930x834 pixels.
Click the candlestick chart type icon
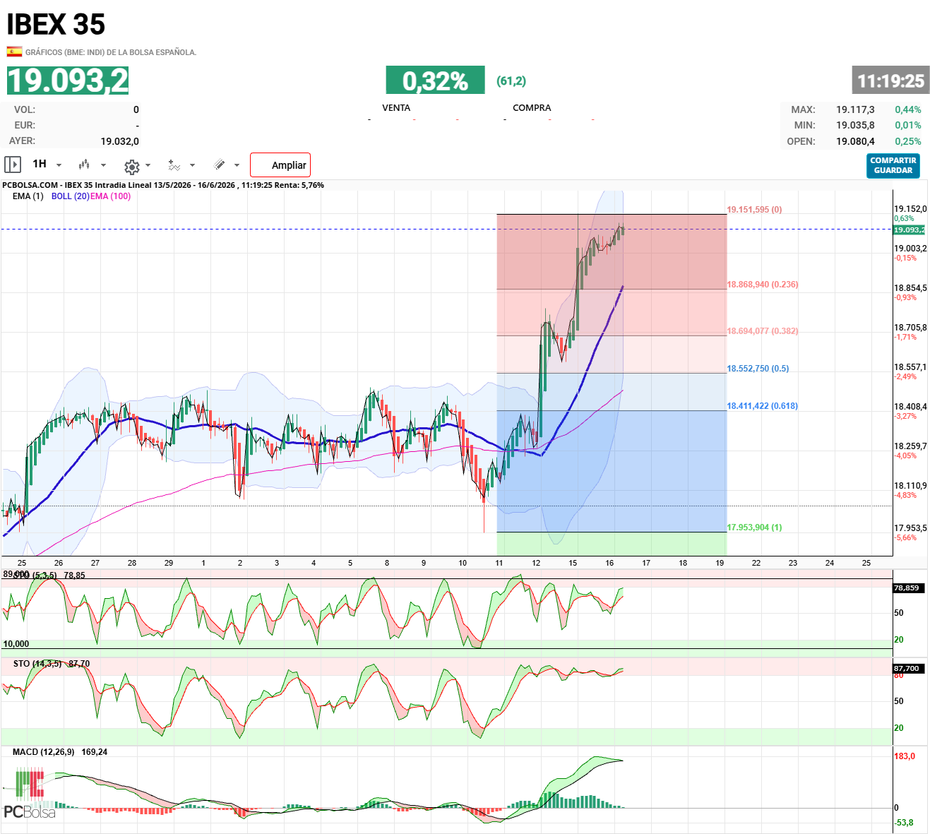(x=84, y=165)
